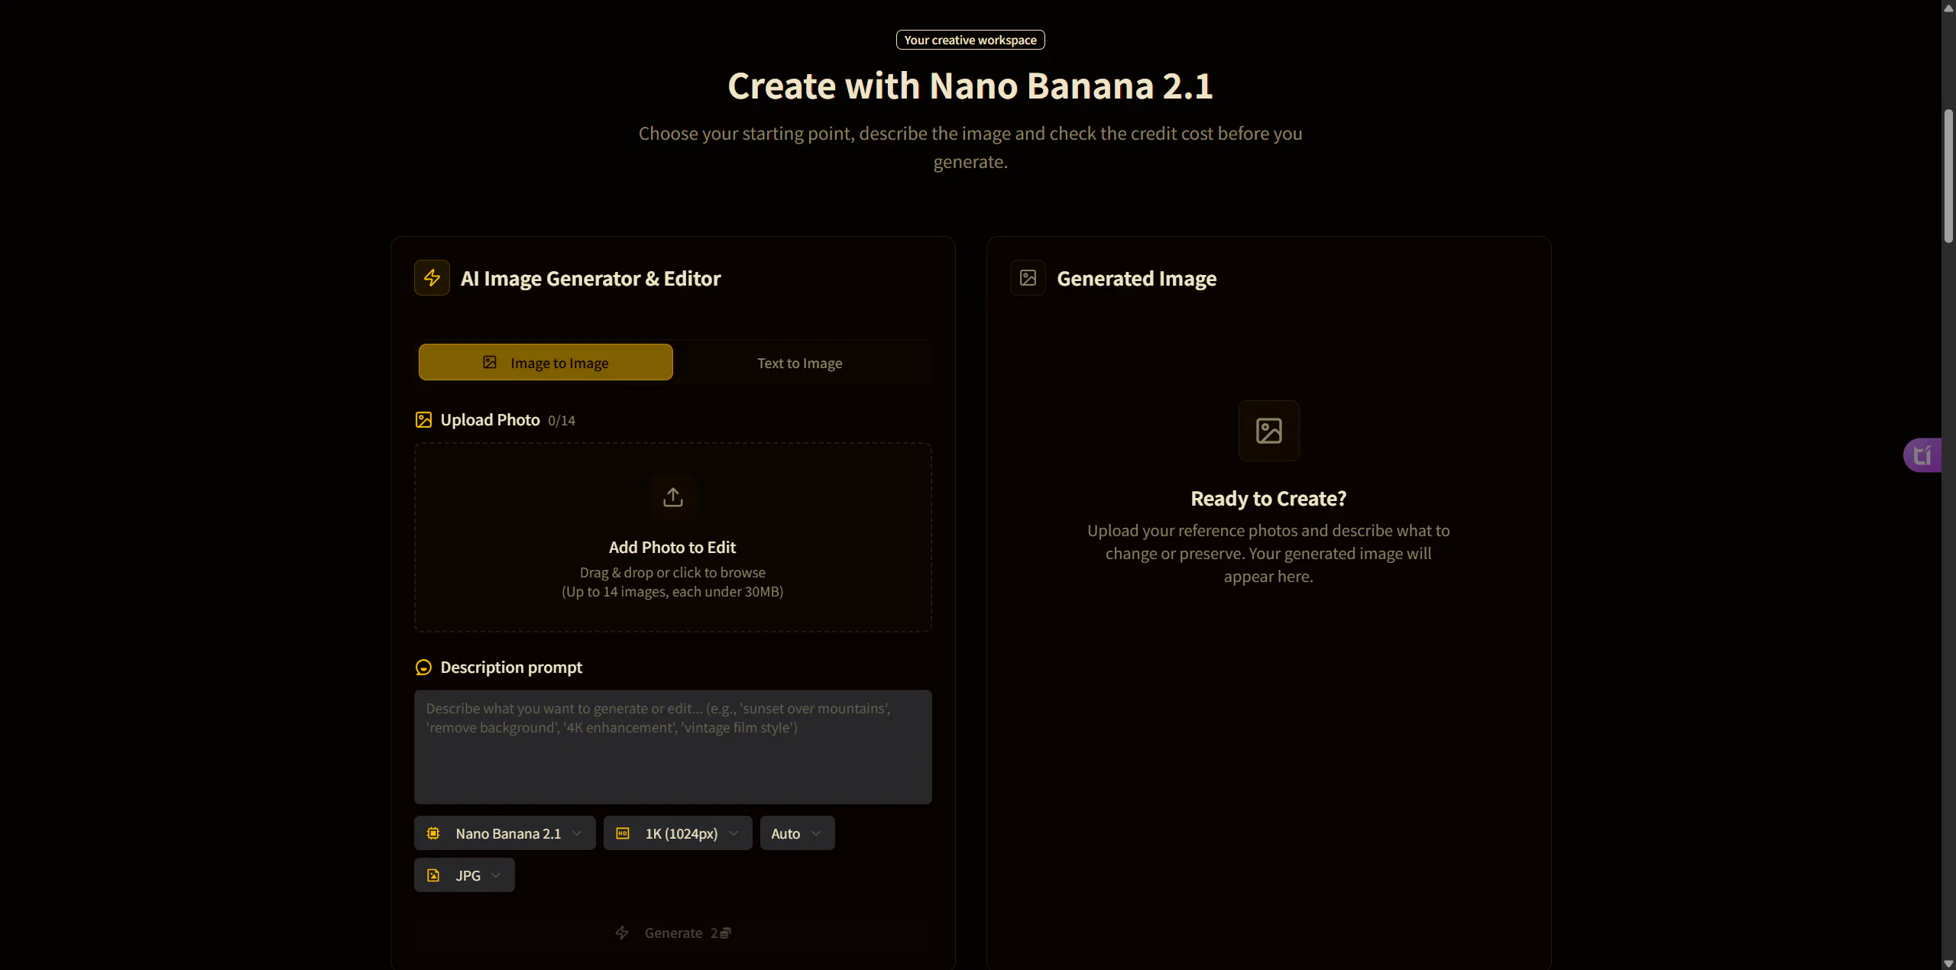Click the scrollbar up arrow

pyautogui.click(x=1948, y=7)
